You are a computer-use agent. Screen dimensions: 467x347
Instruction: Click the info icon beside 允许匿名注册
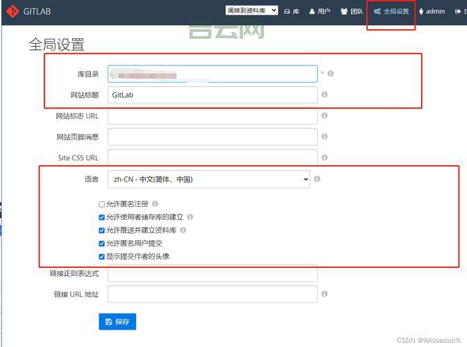(155, 203)
